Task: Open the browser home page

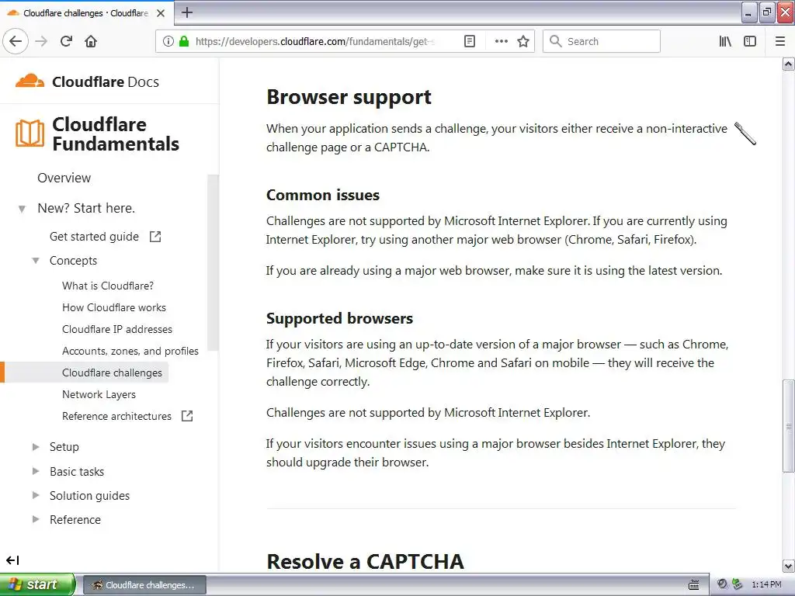Action: (91, 41)
